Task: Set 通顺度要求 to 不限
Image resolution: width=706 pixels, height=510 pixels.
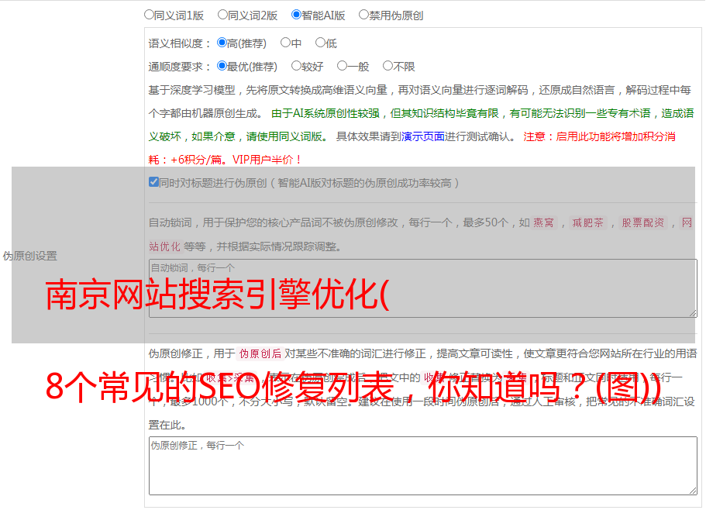Action: (x=387, y=66)
